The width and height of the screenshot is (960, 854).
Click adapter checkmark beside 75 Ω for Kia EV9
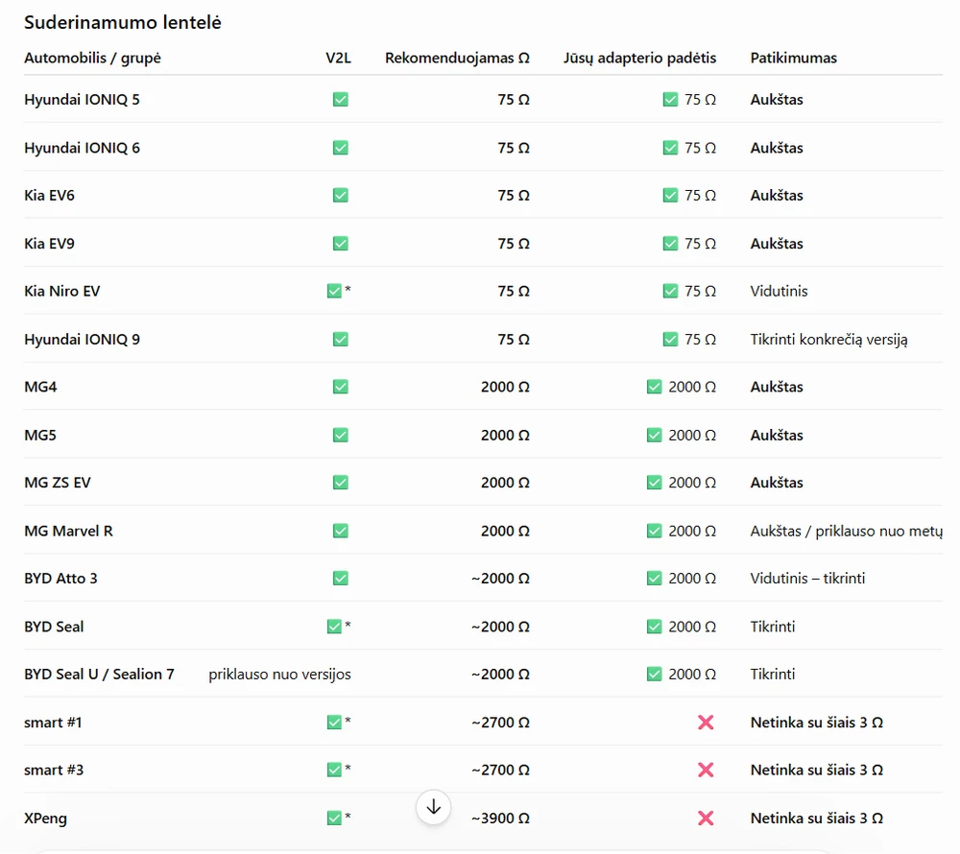point(670,244)
